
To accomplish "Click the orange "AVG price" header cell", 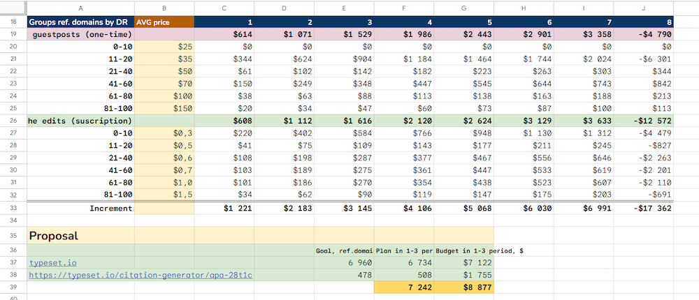I will (x=164, y=22).
